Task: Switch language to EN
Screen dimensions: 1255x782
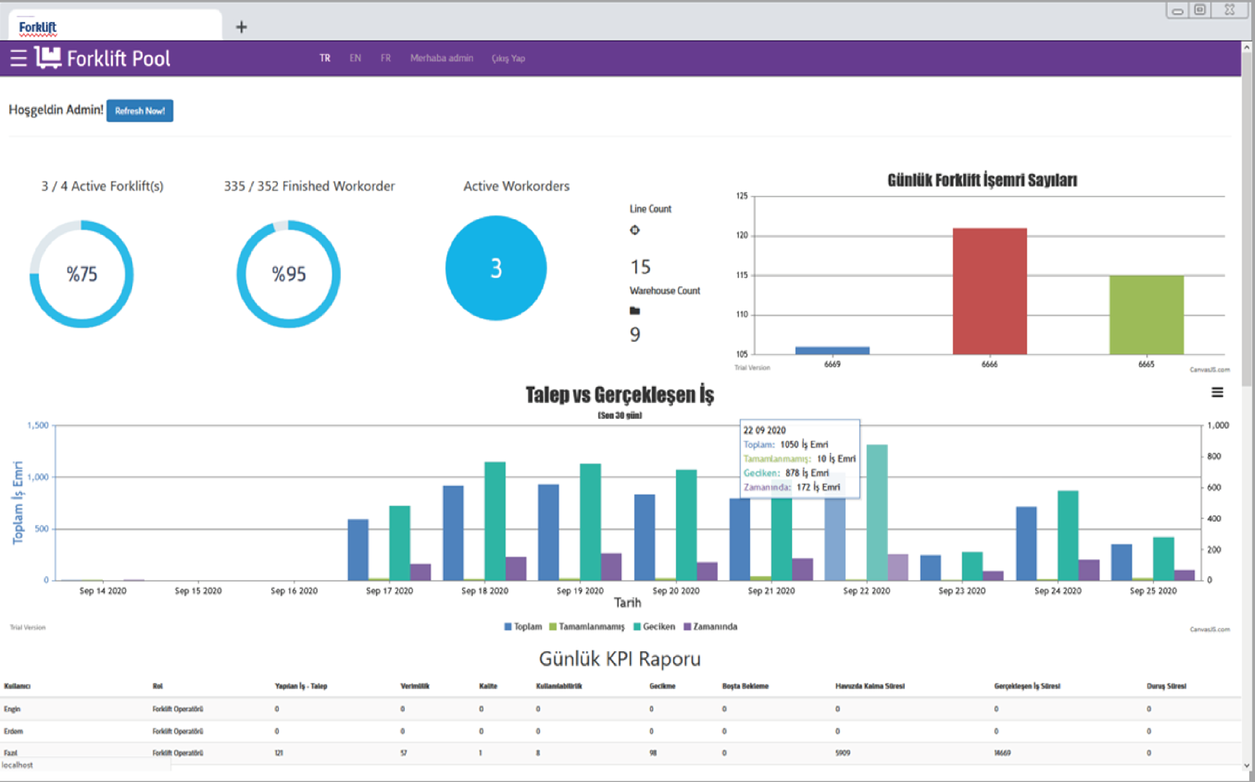Action: [355, 58]
